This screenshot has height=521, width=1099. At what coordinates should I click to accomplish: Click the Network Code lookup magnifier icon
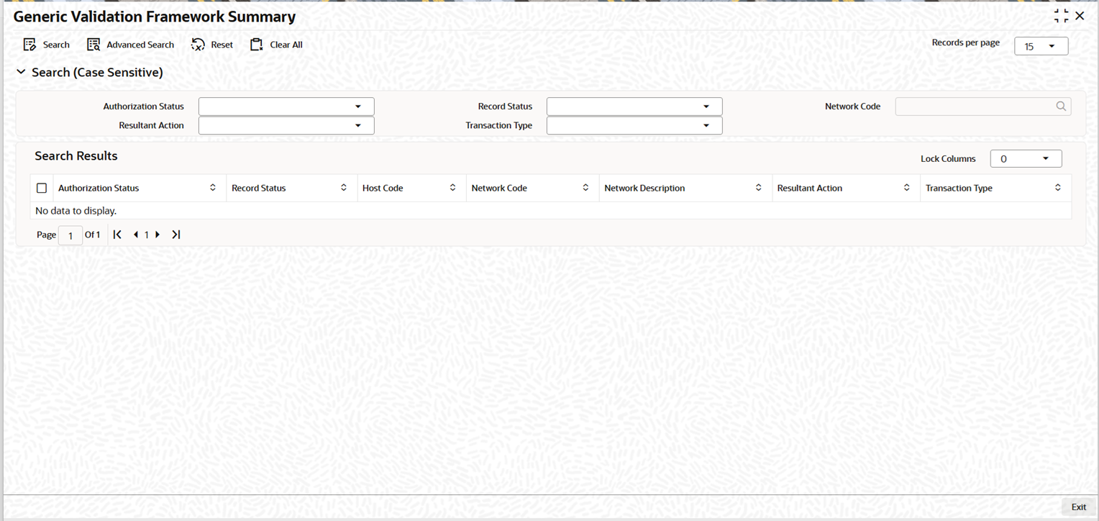tap(1061, 107)
